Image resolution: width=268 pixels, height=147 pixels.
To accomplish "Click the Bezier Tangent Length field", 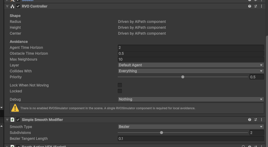I will 190,138.
